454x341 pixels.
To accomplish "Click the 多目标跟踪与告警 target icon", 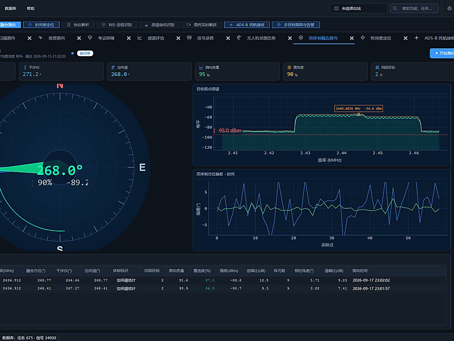I will click(x=279, y=25).
